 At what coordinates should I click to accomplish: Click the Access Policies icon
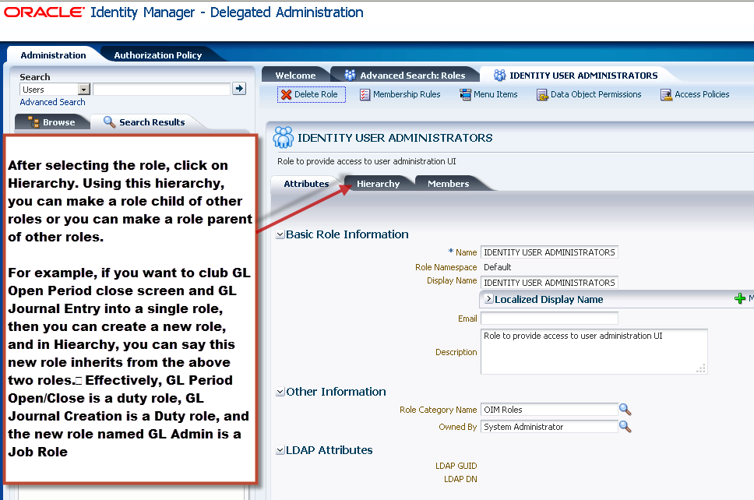(666, 95)
